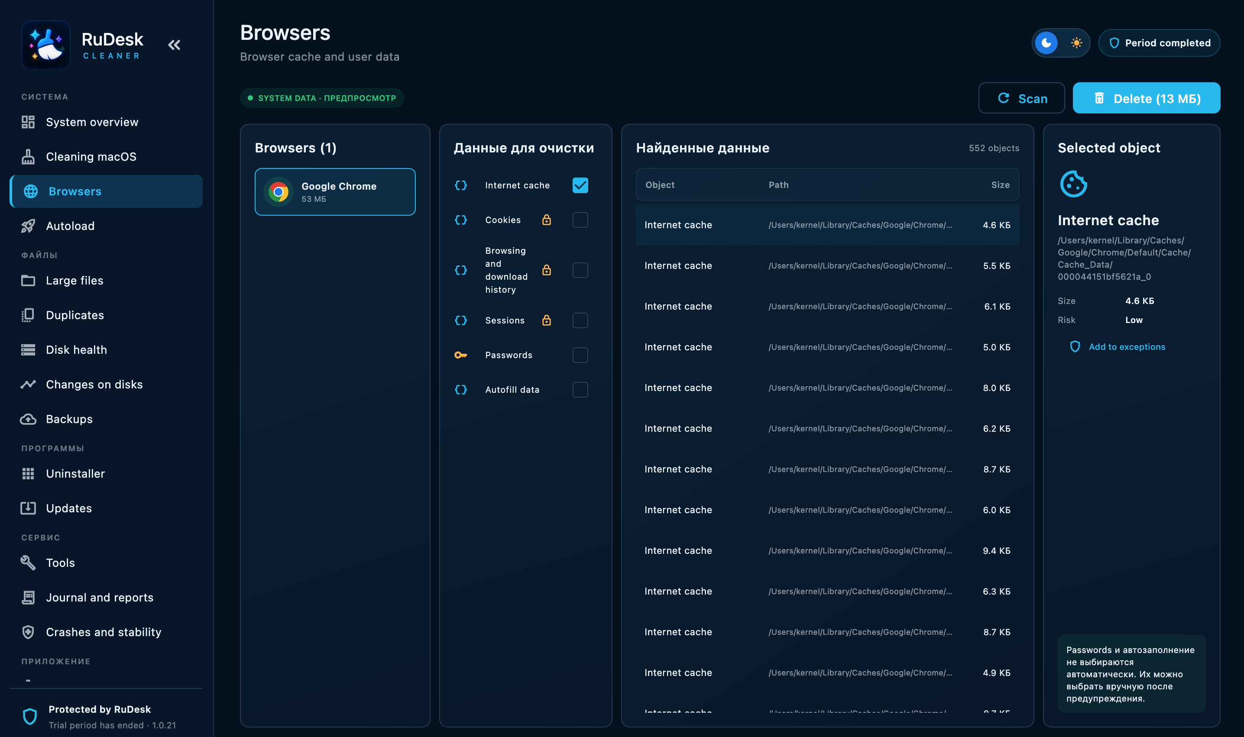The width and height of the screenshot is (1244, 737).
Task: Uncheck the Internet cache checkbox
Action: coord(580,185)
